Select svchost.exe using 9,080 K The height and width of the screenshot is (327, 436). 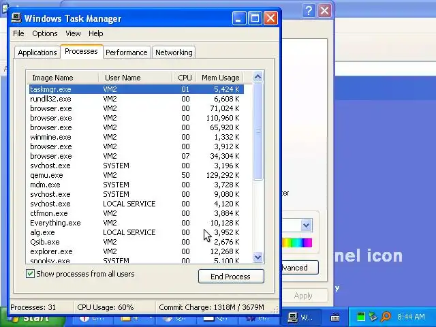(x=136, y=194)
